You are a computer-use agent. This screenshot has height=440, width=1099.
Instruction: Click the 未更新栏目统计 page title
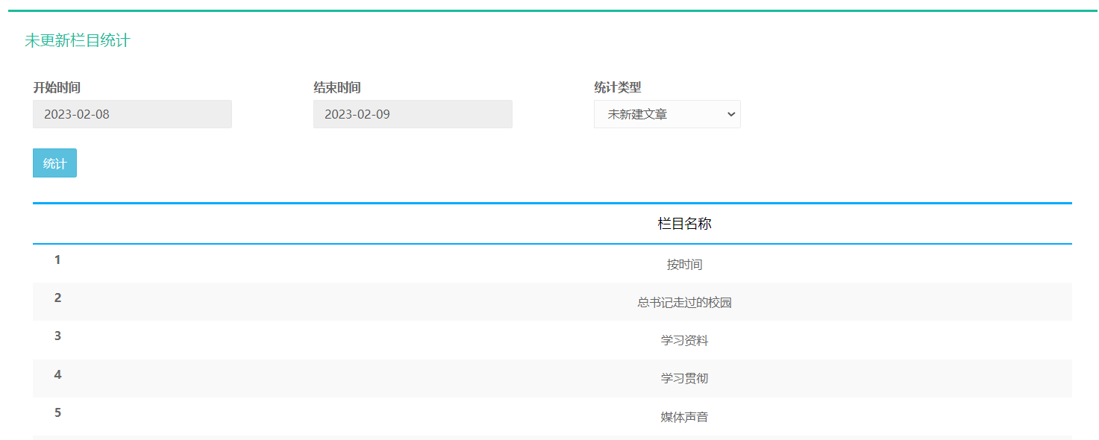click(x=77, y=40)
